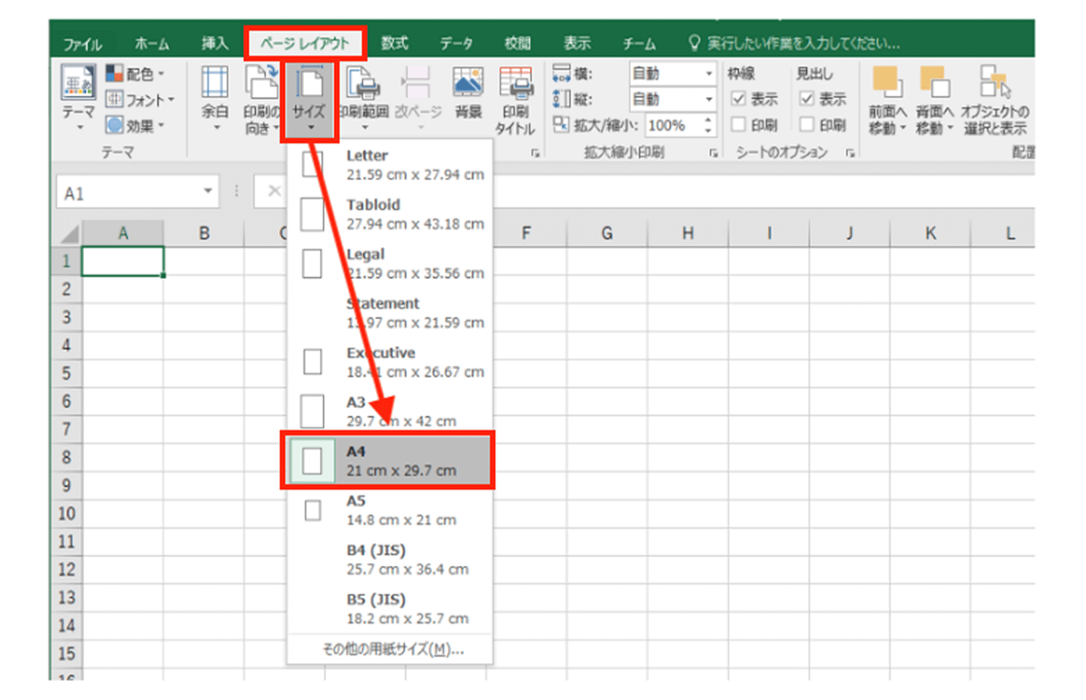Open the 配色 color scheme dropdown
This screenshot has width=1086, height=700.
136,73
